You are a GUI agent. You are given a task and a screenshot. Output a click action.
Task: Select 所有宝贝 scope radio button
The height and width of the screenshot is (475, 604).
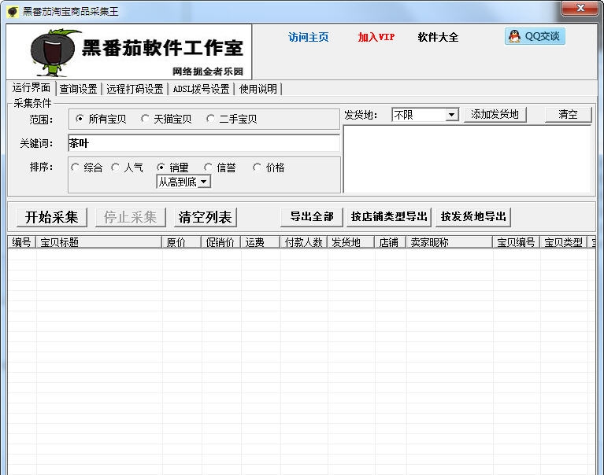coord(80,119)
